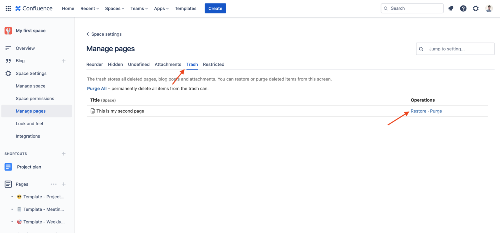The width and height of the screenshot is (500, 233).
Task: Open the admin settings gear icon
Action: pyautogui.click(x=476, y=8)
